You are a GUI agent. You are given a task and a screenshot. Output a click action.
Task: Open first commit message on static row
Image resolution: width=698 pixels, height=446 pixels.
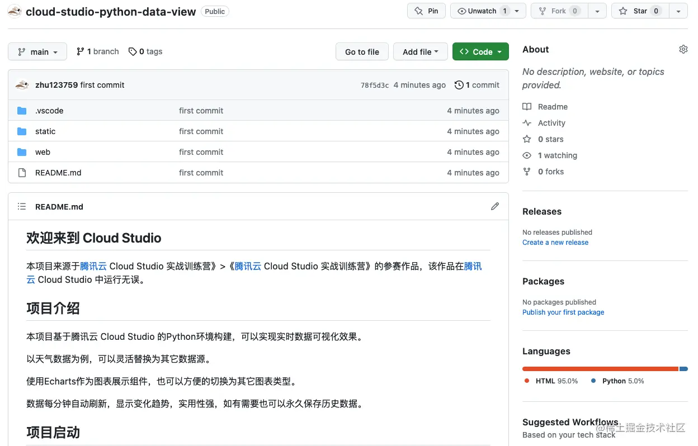tap(201, 131)
